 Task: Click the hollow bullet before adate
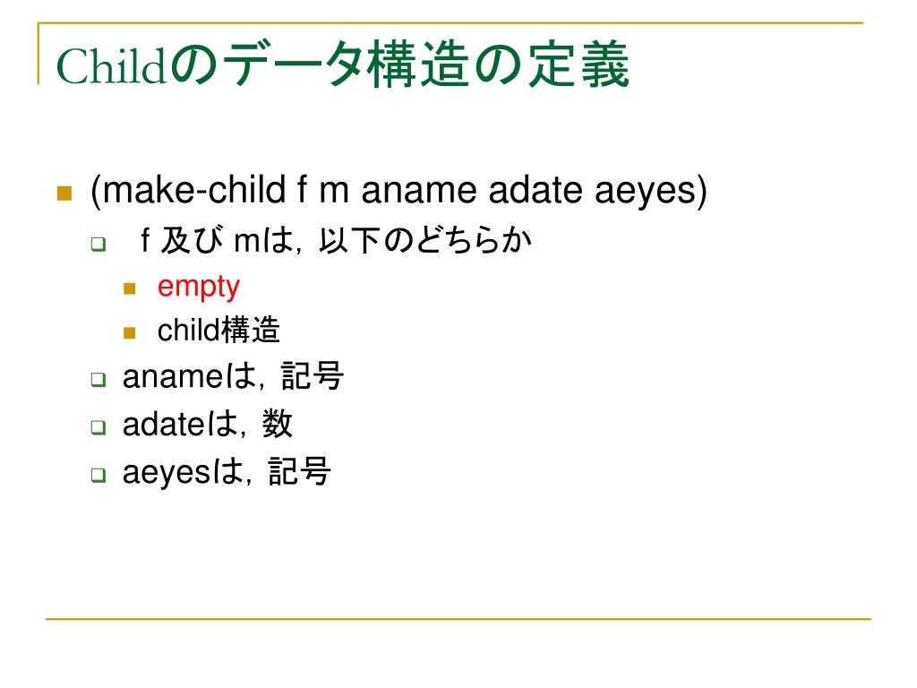pos(99,426)
